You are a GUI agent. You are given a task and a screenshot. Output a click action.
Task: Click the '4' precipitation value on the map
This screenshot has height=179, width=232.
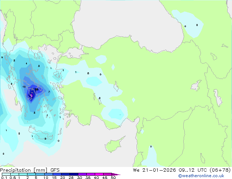click(x=26, y=64)
